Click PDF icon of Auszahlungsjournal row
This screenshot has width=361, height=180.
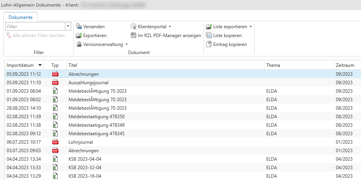pyautogui.click(x=55, y=83)
